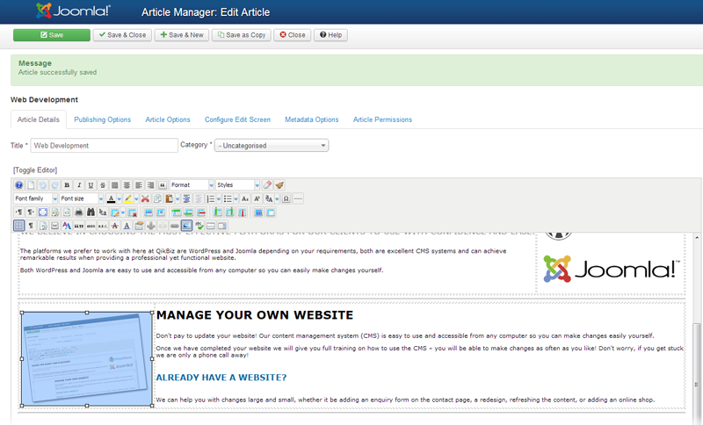This screenshot has height=425, width=703.
Task: Open the Category dropdown Uncategorised
Action: tap(272, 146)
